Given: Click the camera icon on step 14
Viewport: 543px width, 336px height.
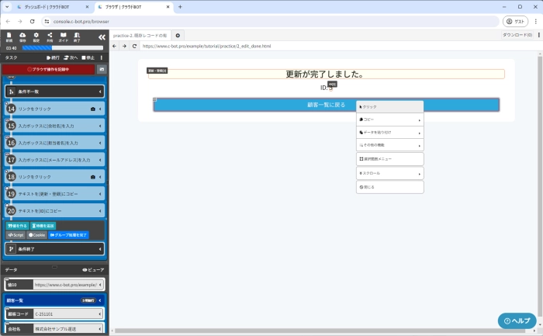Looking at the screenshot, I should 93,109.
